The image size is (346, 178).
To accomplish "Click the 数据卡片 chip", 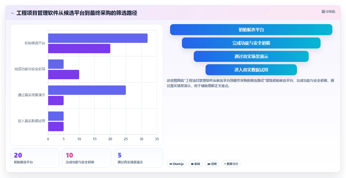I will pos(231,164).
